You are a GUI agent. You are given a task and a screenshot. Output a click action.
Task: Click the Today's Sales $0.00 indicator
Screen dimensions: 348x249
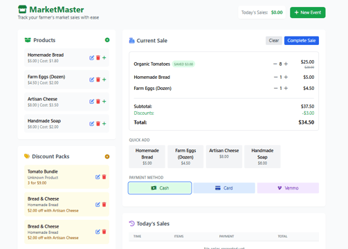coord(262,12)
